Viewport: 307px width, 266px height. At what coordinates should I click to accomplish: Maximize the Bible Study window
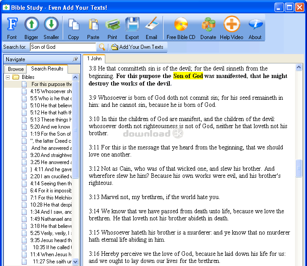(x=289, y=8)
